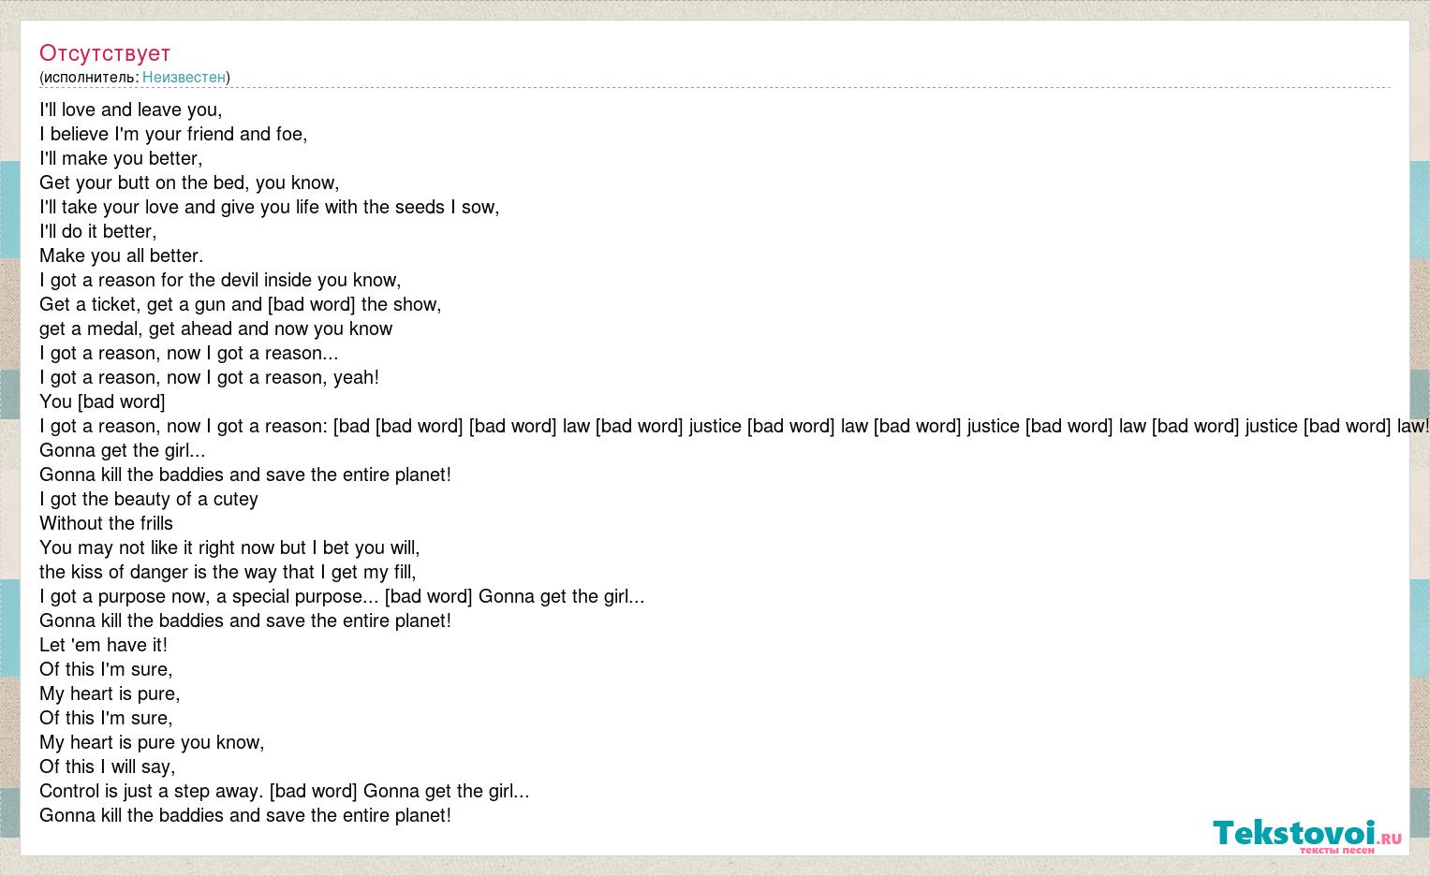Click the lyric line 'I'll love and leave you,'
The height and width of the screenshot is (876, 1430).
[x=131, y=109]
